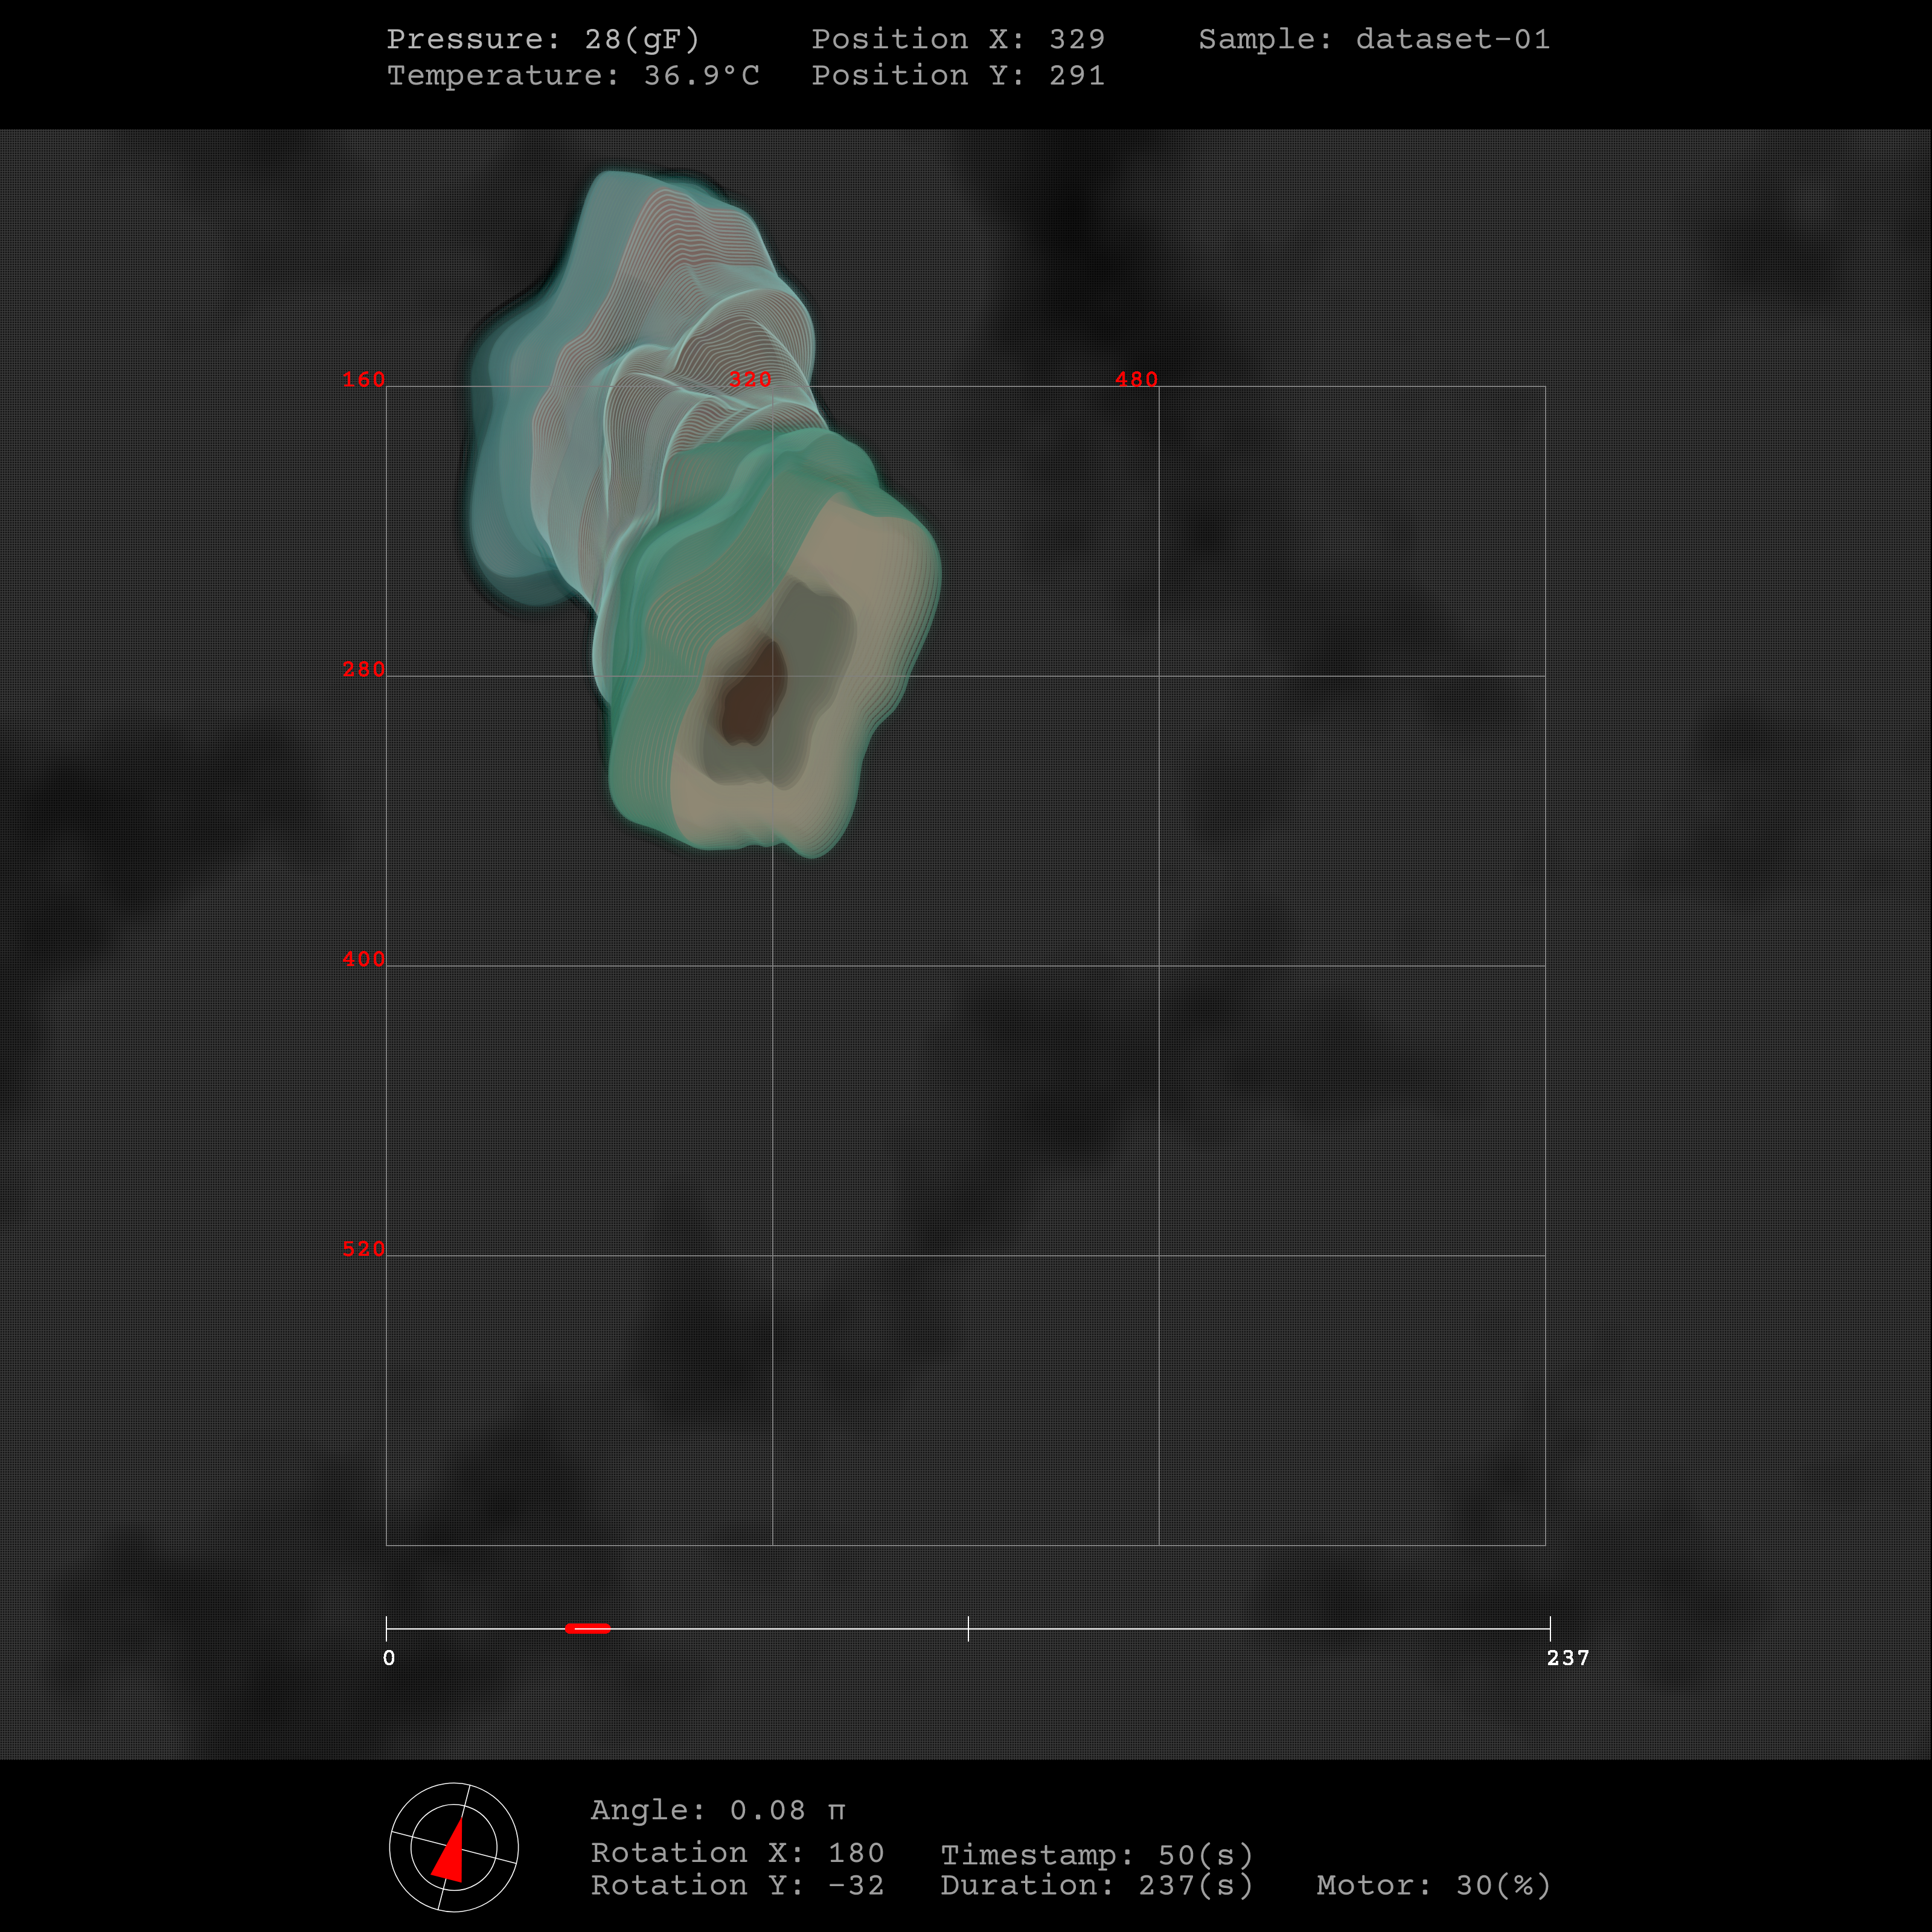This screenshot has height=1932, width=1932.
Task: Click the Position X 329 readout
Action: tap(957, 39)
